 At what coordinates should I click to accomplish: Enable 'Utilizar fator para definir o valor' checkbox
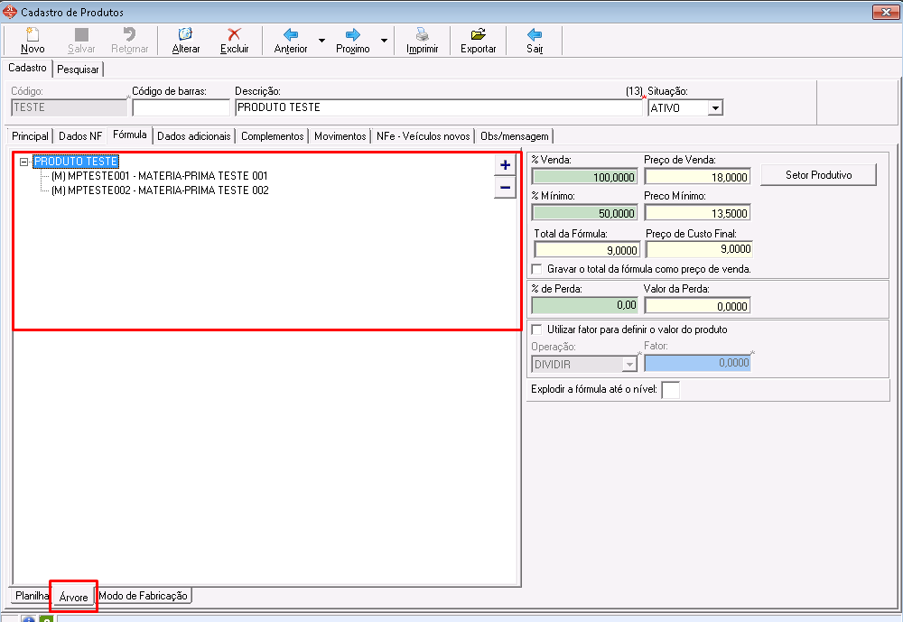click(x=536, y=330)
